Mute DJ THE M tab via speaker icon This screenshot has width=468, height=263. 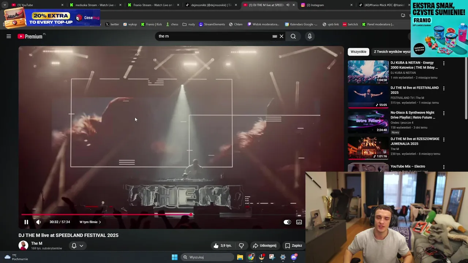(288, 5)
